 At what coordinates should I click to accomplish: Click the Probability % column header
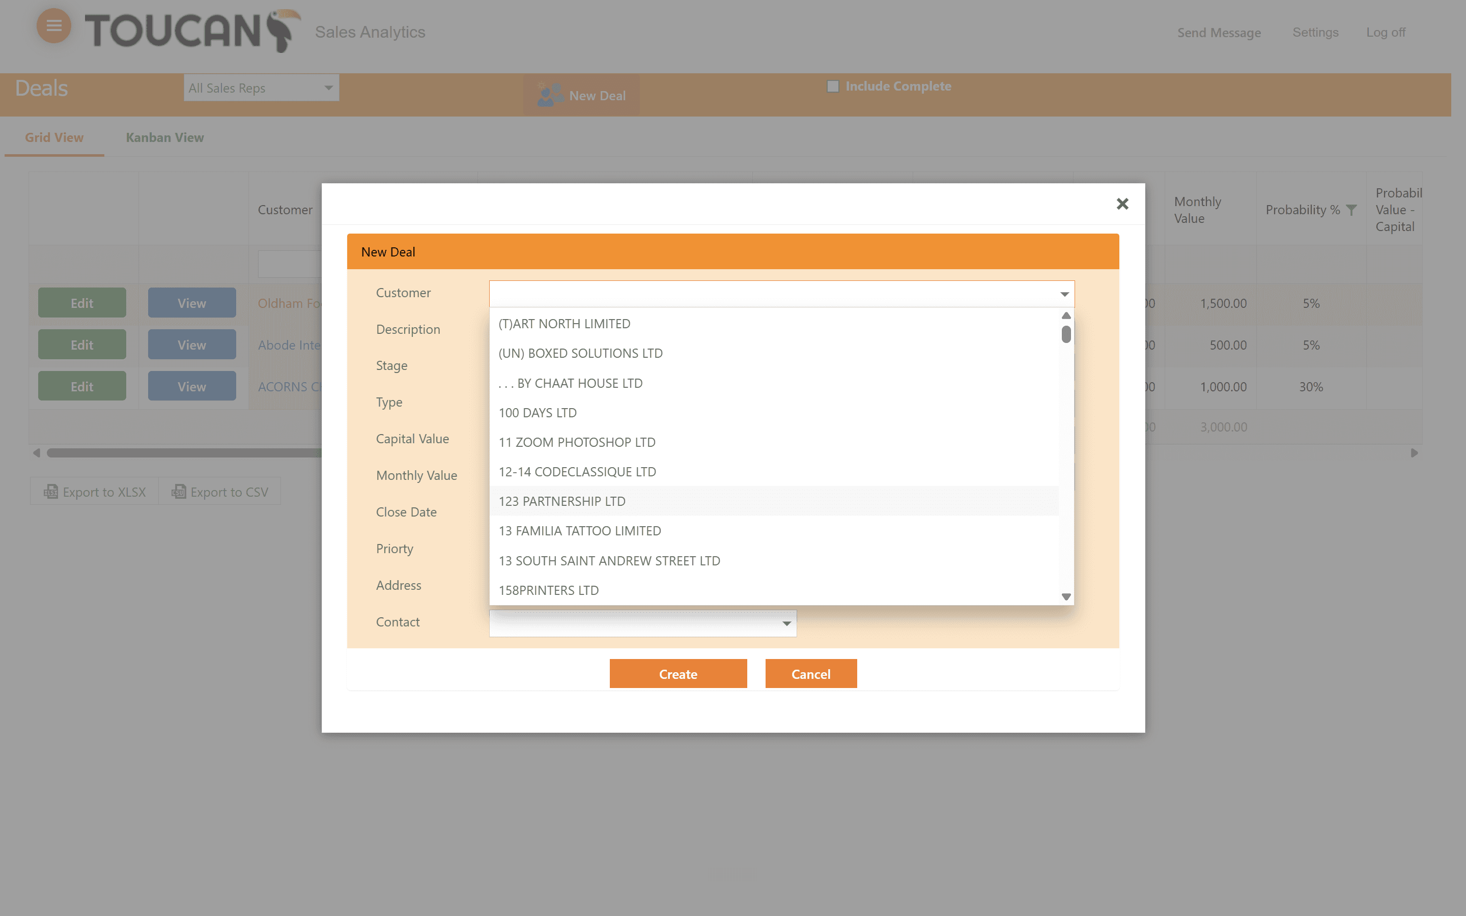coord(1303,210)
